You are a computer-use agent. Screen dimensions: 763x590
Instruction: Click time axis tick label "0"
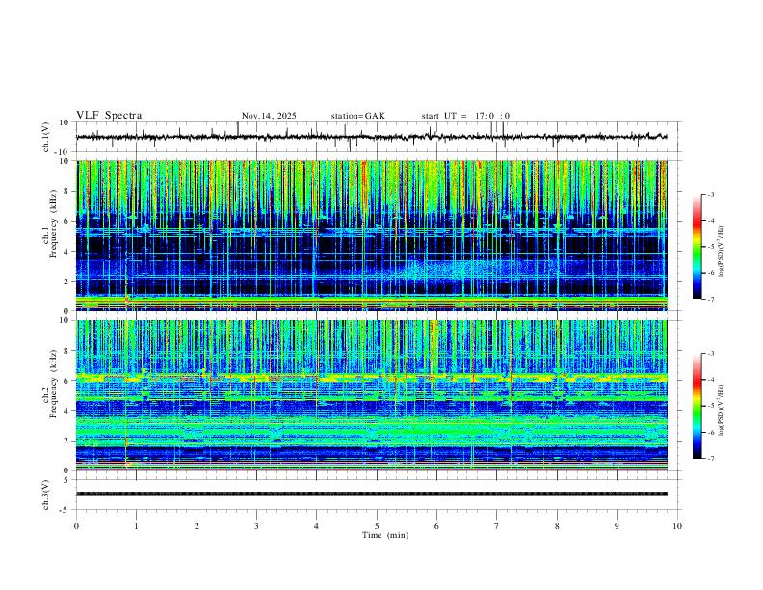tap(76, 526)
